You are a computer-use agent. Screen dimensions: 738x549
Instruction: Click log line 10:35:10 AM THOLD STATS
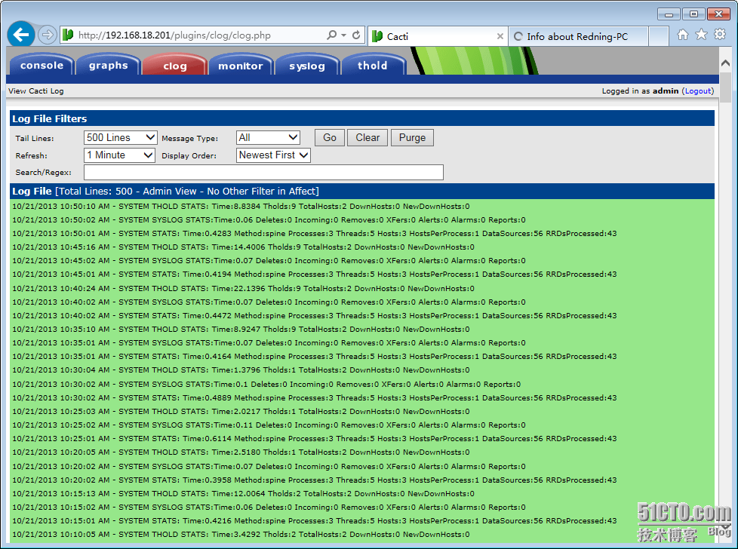pyautogui.click(x=241, y=330)
